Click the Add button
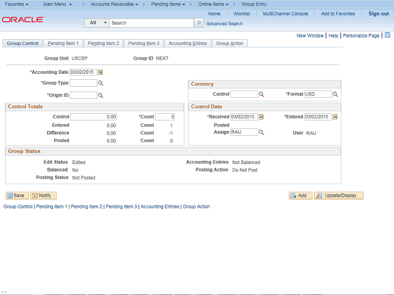Screen dimensions: 394x295 tap(300, 195)
